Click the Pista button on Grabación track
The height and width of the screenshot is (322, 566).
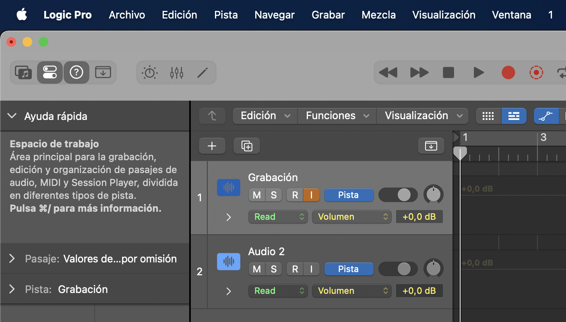coord(349,195)
